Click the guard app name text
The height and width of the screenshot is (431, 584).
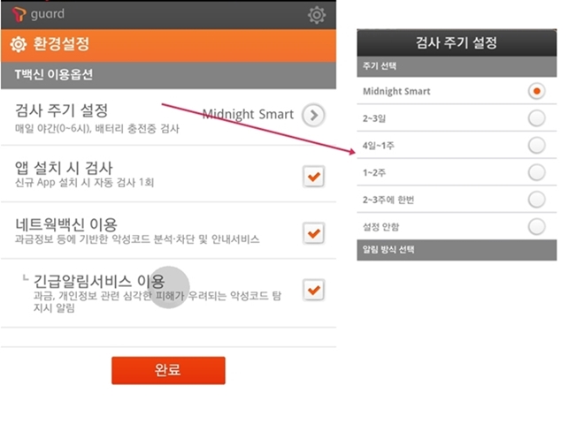tap(48, 14)
